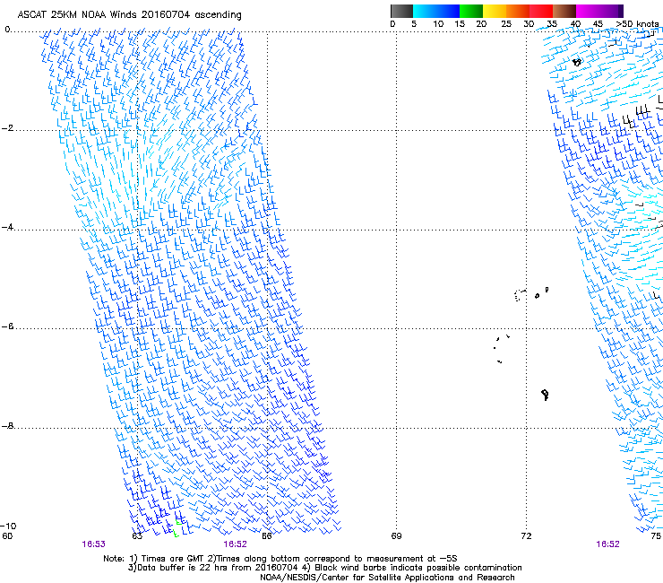
Task: Click the longitude label '72'
Action: coord(526,536)
